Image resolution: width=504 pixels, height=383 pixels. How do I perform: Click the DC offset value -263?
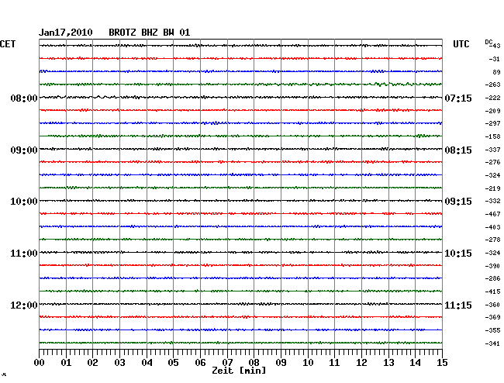click(492, 85)
